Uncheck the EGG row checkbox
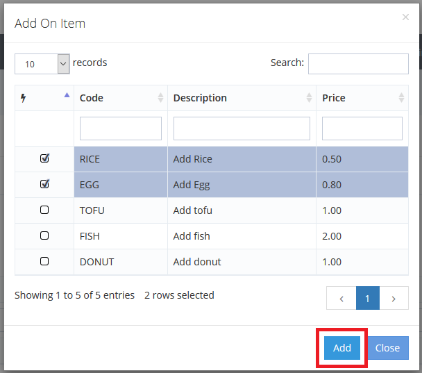This screenshot has width=422, height=373. (44, 184)
